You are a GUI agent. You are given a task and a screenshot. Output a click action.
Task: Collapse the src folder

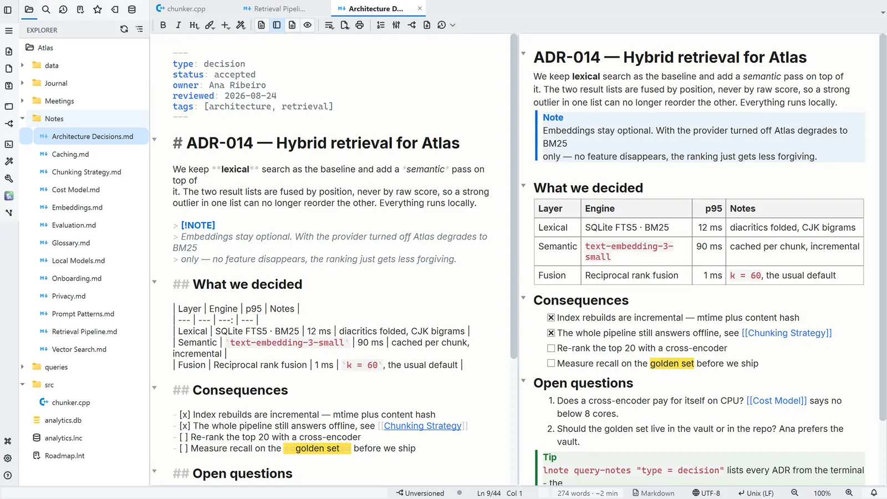pyautogui.click(x=23, y=385)
